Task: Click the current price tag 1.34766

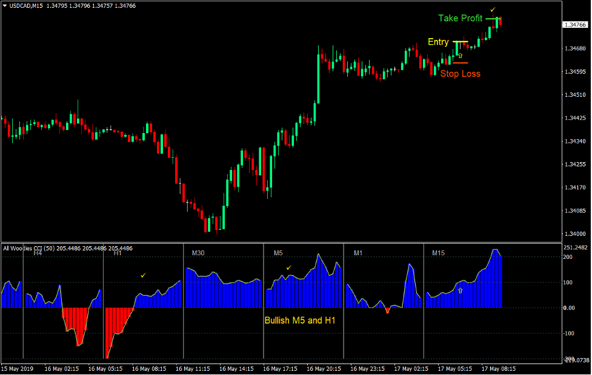Action: coord(574,25)
